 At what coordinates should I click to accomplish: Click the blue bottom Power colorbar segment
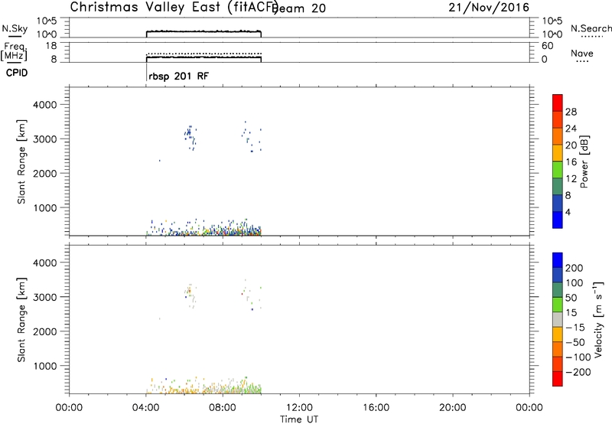[x=558, y=220]
